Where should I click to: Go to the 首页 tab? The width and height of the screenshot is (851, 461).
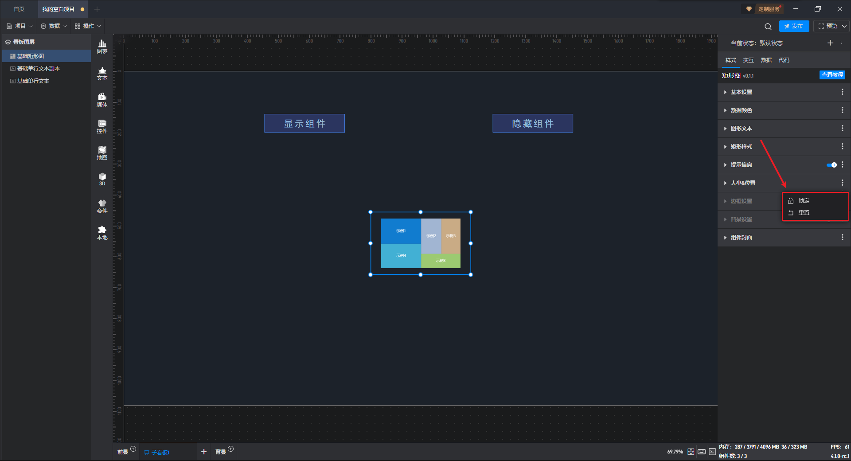tap(19, 9)
